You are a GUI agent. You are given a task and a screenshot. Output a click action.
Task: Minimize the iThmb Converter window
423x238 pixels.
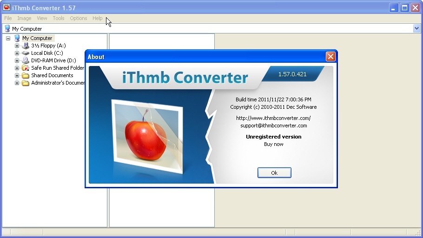pos(394,8)
